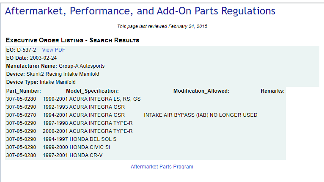Viewport: 324px width, 182px height.
Task: Click the Intake Air Bypass no longer used note
Action: coord(200,115)
